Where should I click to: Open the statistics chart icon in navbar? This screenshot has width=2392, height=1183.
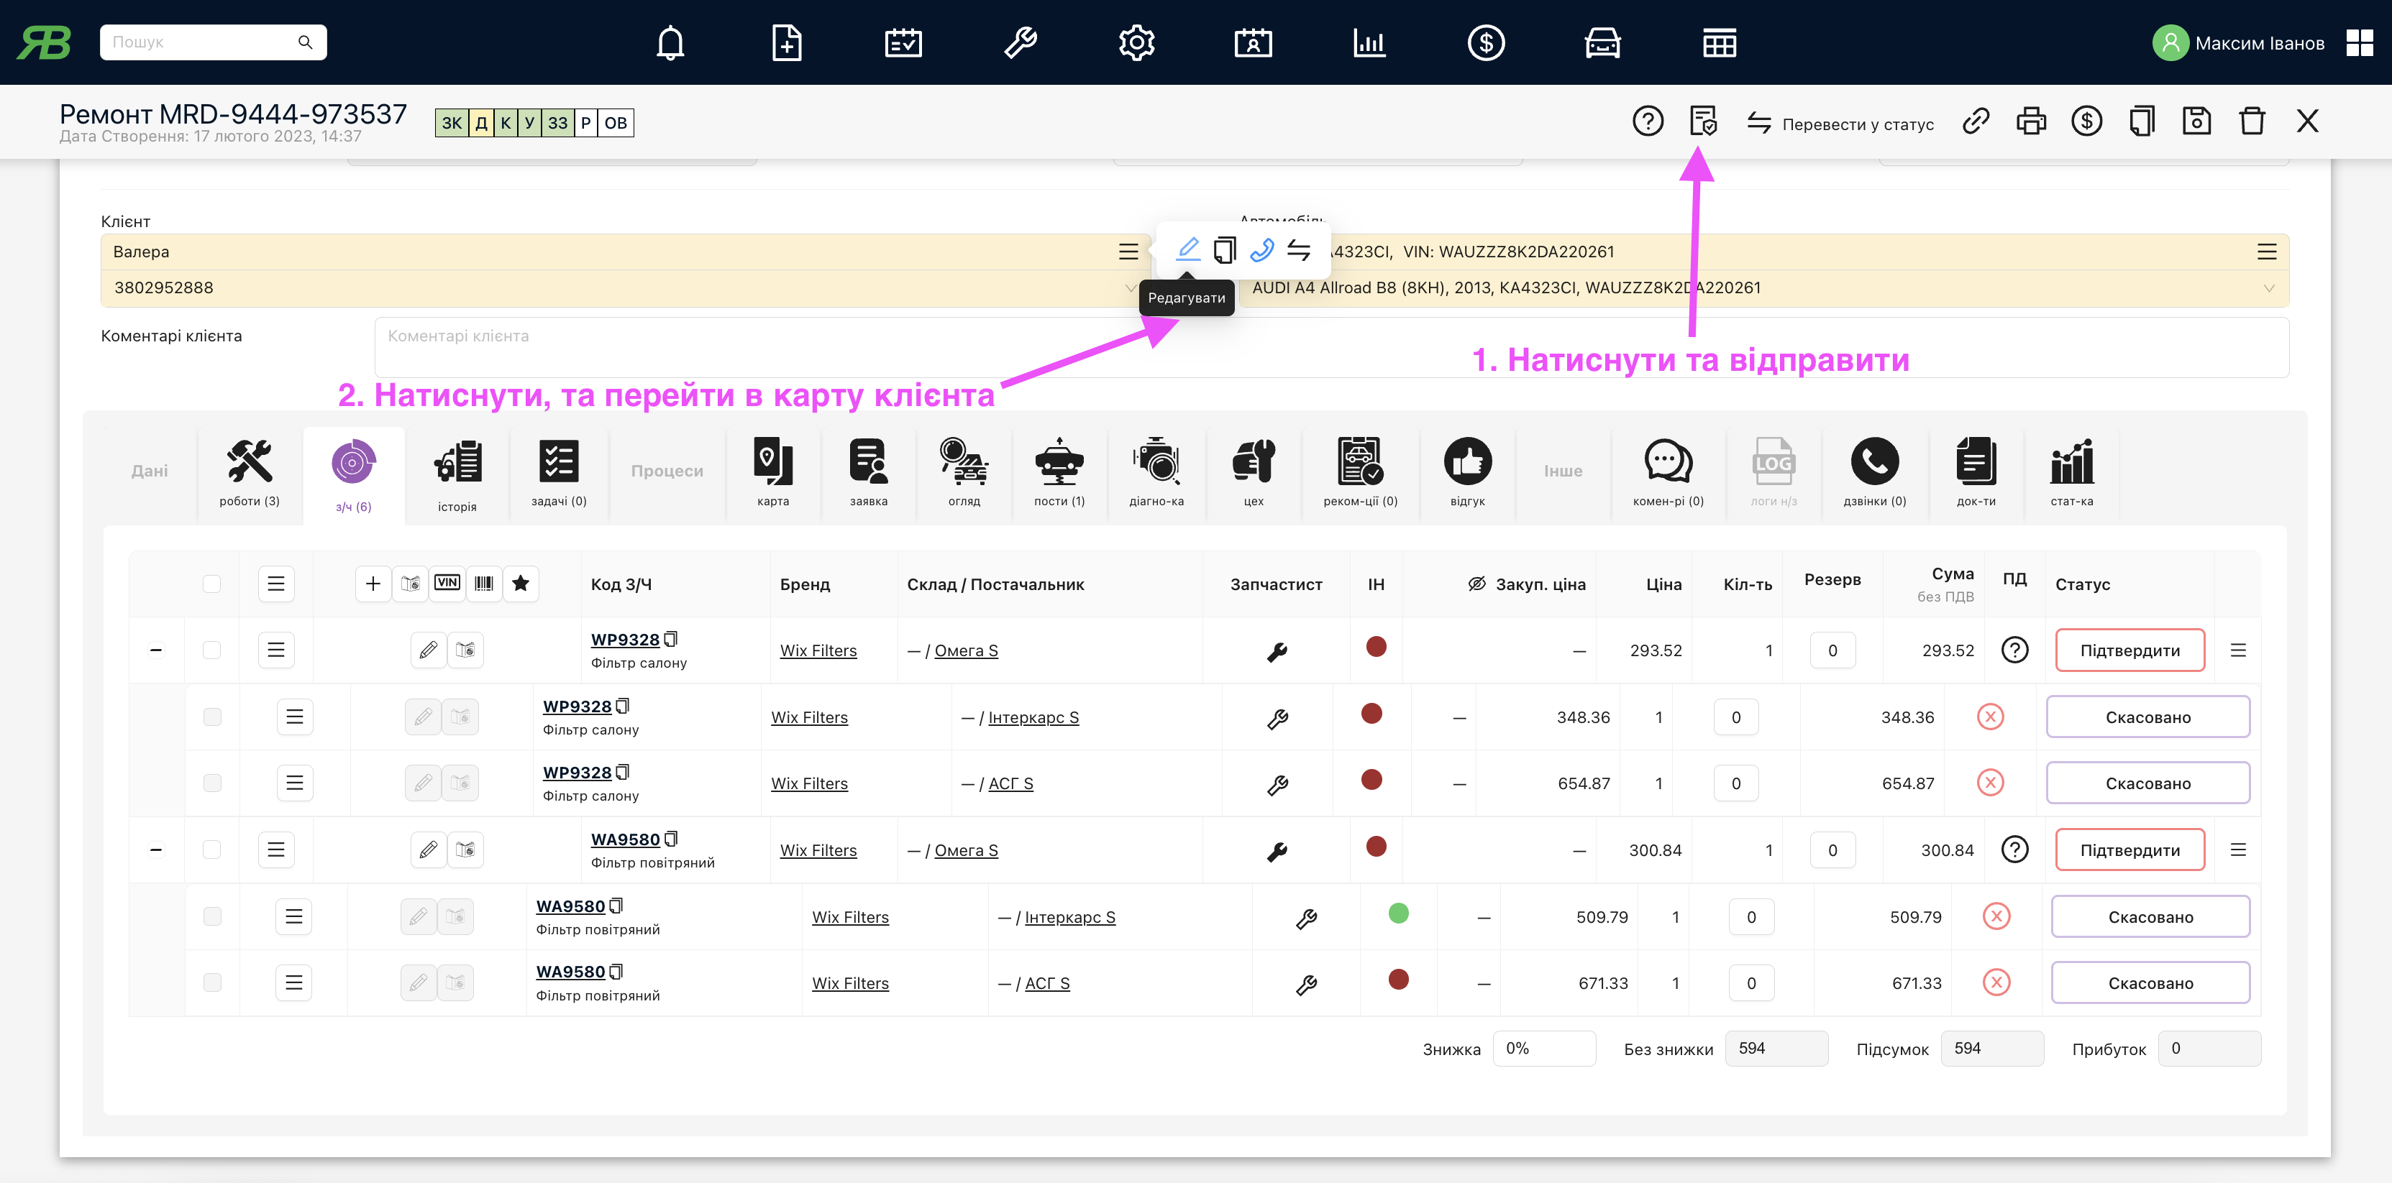coord(1369,42)
